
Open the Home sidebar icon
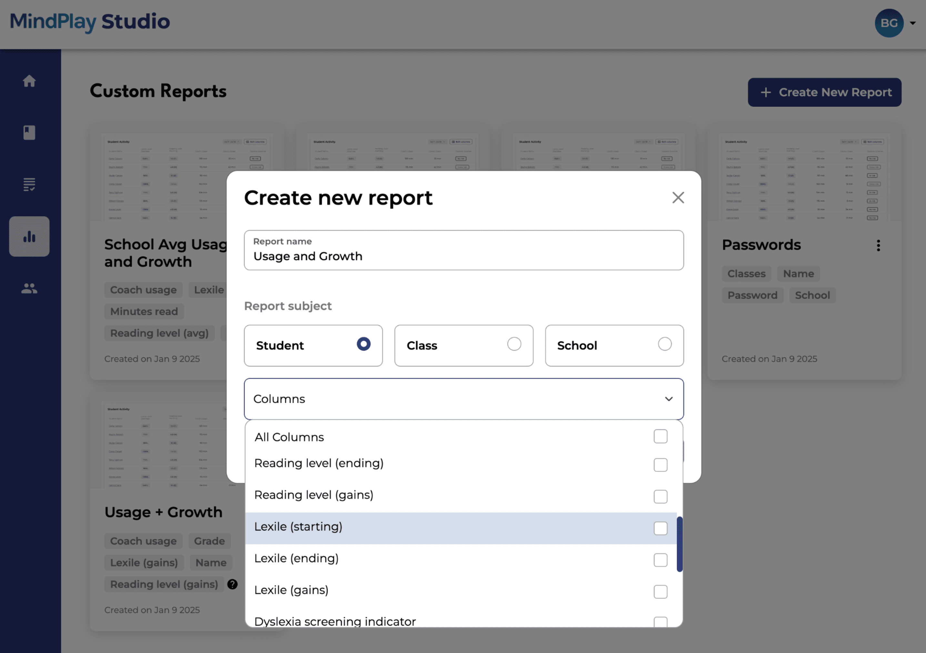point(29,81)
